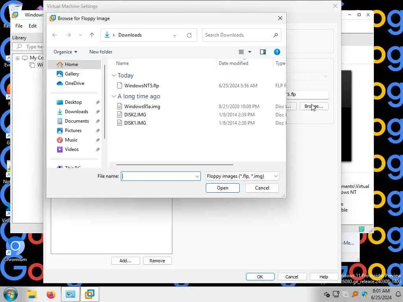
Task: Click the search magnifier icon
Action: click(x=275, y=35)
